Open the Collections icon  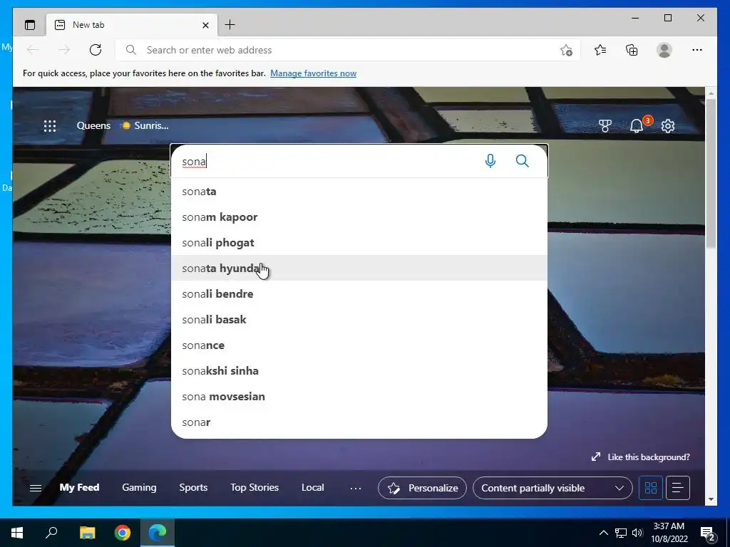[x=632, y=50]
